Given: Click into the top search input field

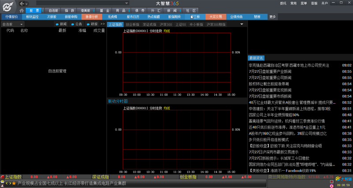Looking at the screenshot, I should [80, 3].
